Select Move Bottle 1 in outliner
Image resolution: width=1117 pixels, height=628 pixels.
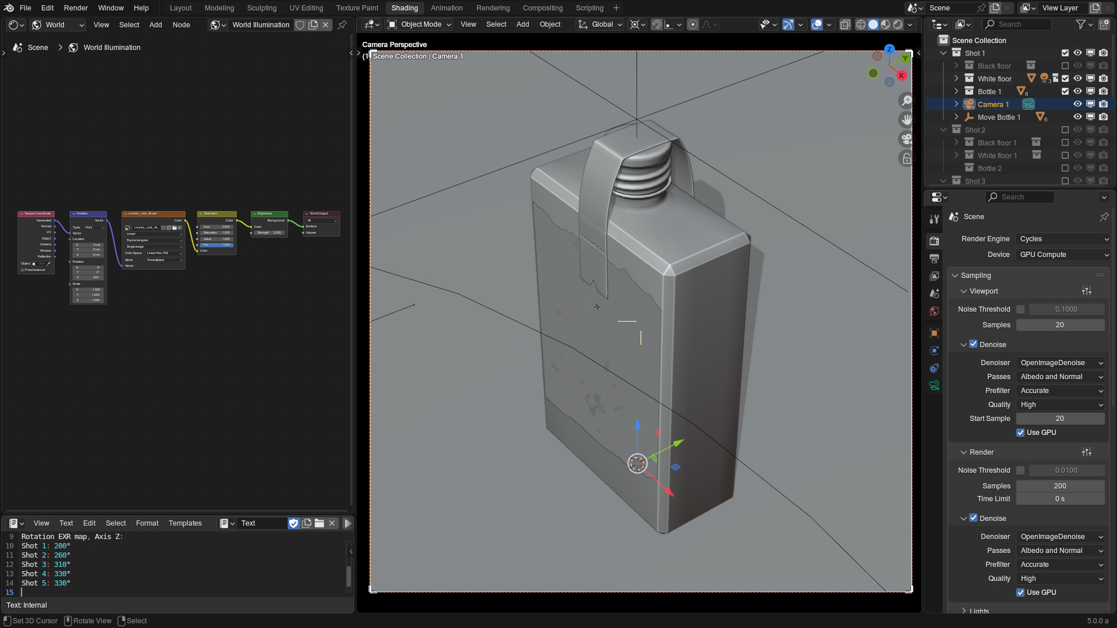998,117
